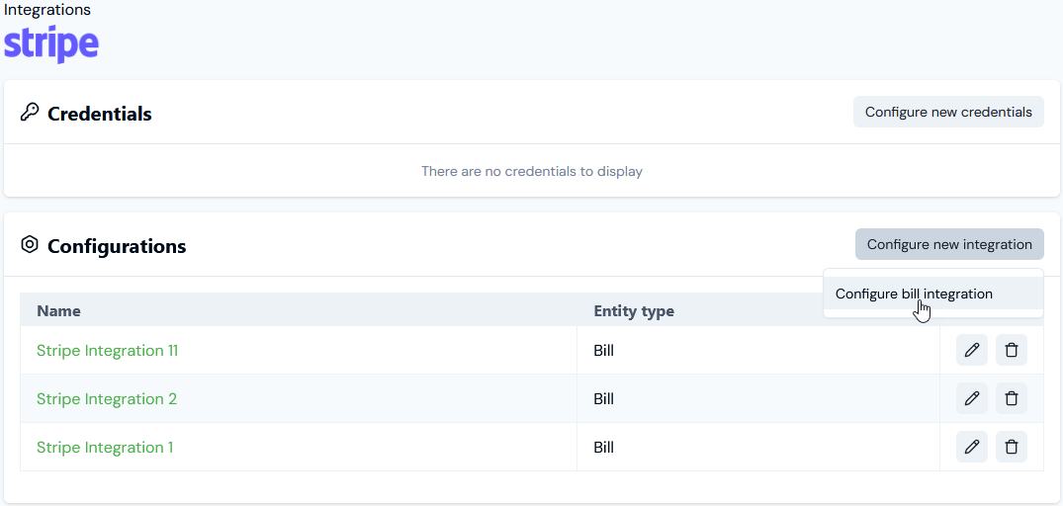The width and height of the screenshot is (1063, 506).
Task: Click the Stripe logo
Action: (x=51, y=43)
